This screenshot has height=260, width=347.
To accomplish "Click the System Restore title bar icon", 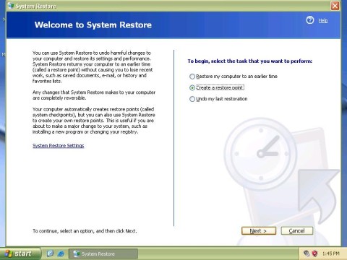I will pyautogui.click(x=11, y=6).
